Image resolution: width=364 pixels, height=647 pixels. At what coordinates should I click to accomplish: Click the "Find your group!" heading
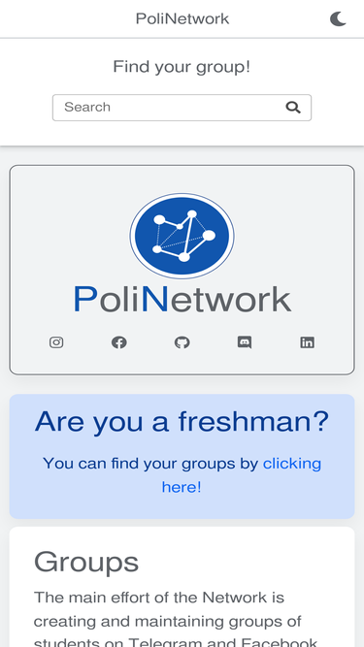(182, 67)
